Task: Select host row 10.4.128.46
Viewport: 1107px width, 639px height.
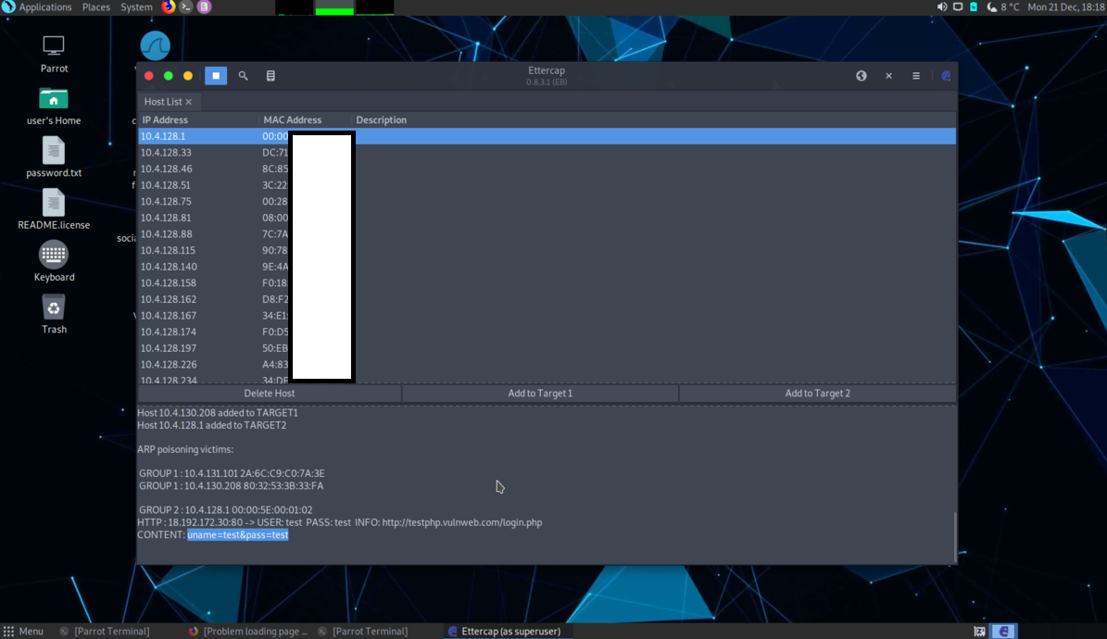Action: (547, 169)
